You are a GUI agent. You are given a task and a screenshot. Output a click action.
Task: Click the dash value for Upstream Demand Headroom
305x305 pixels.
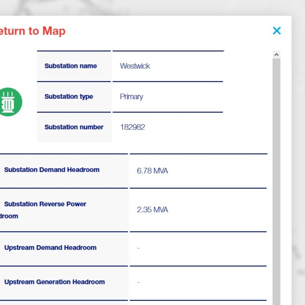pyautogui.click(x=138, y=248)
